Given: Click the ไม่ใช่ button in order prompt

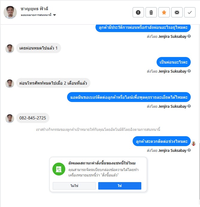Looking at the screenshot, I should [74, 186].
